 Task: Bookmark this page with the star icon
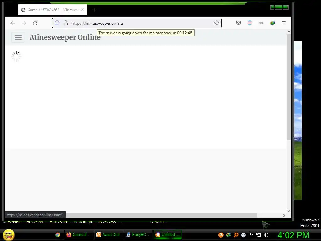217,23
